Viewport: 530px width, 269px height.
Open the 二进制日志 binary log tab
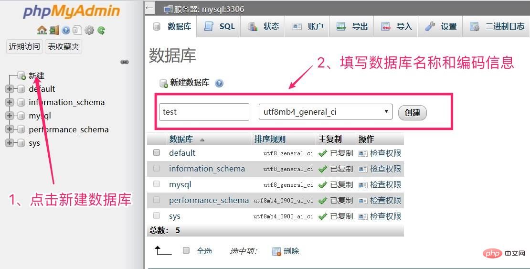point(497,26)
